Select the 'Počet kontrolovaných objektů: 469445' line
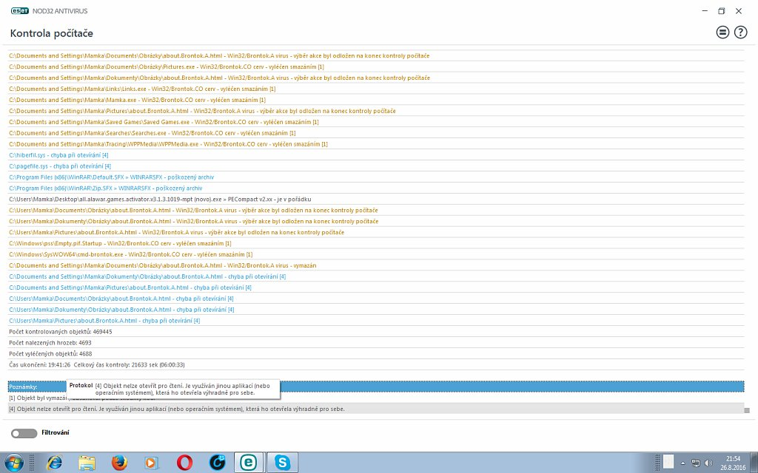 [376, 332]
